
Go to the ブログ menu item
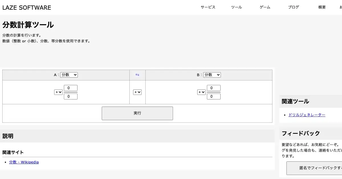point(294,7)
